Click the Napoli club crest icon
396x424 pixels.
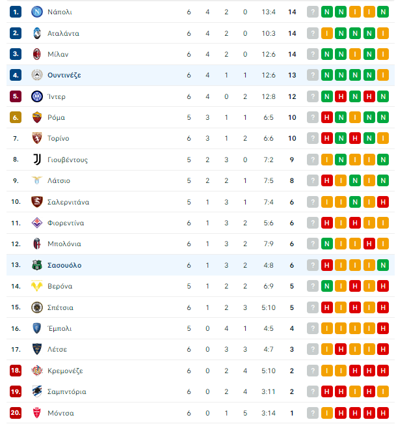[x=37, y=12]
